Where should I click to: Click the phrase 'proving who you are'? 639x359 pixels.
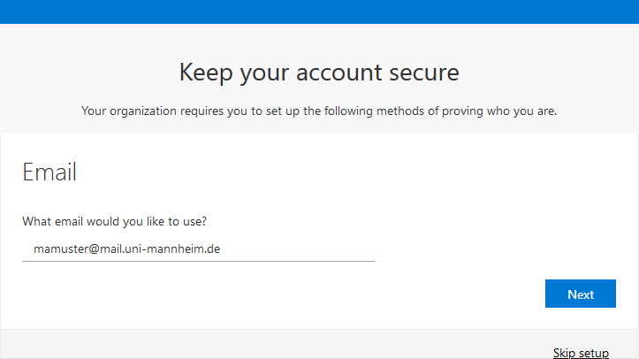(499, 111)
